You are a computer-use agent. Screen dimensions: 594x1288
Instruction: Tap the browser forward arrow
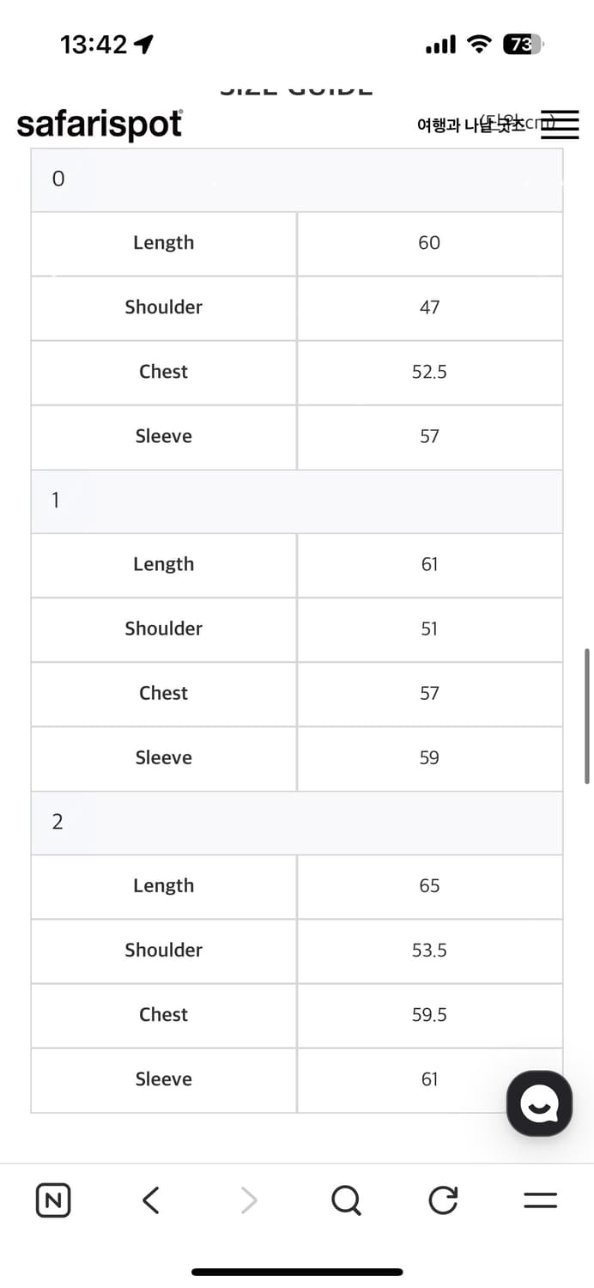(x=249, y=1200)
